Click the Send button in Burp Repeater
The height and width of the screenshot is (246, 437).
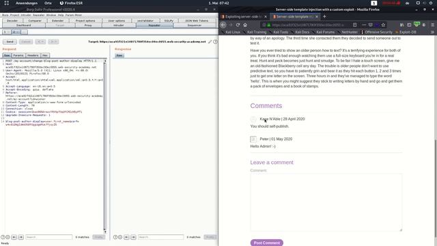click(x=10, y=42)
